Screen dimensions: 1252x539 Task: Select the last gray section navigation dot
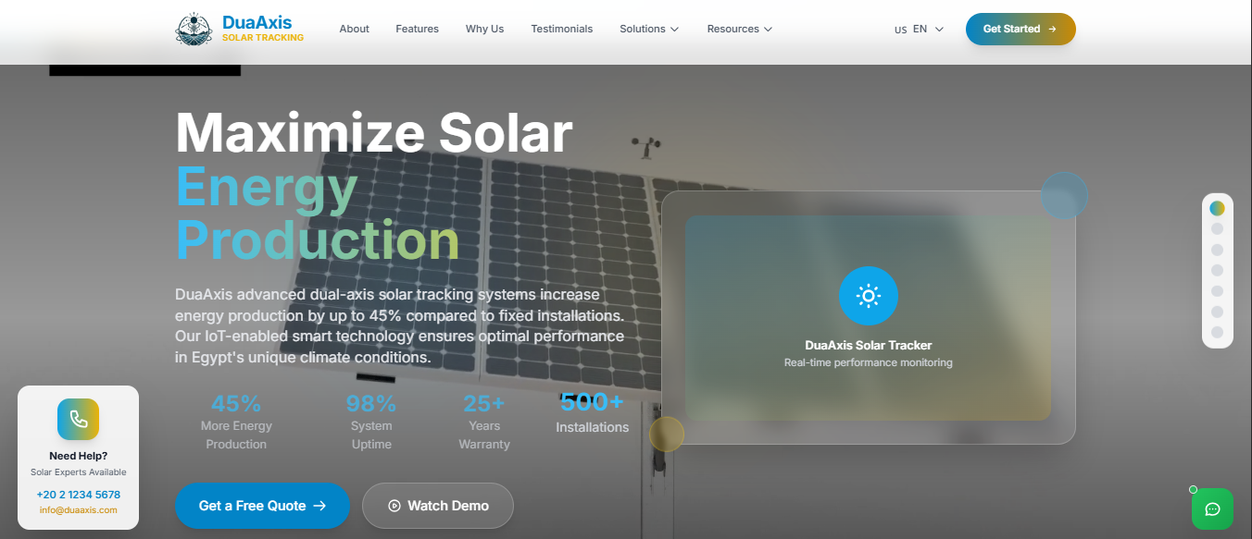[x=1217, y=332]
